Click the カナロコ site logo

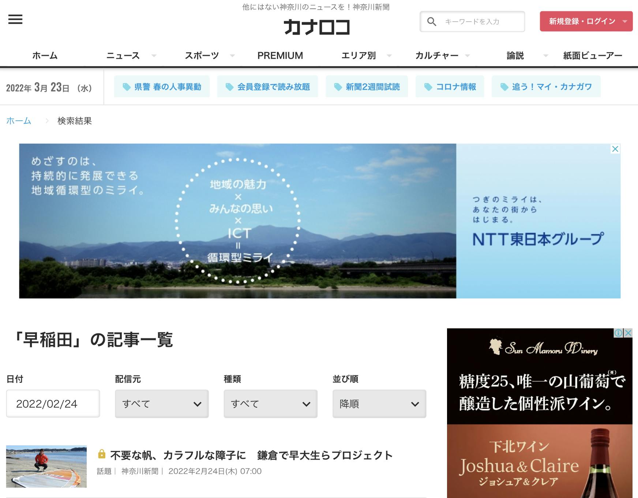(316, 27)
